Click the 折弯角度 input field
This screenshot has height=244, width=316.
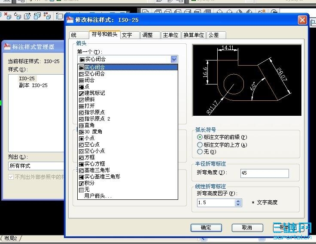click(264, 173)
